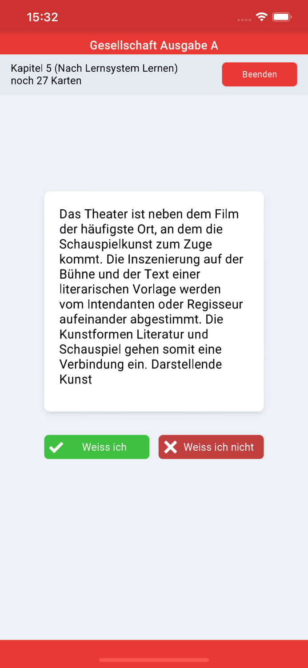
Task: Click the cross mark on the red button
Action: (171, 447)
